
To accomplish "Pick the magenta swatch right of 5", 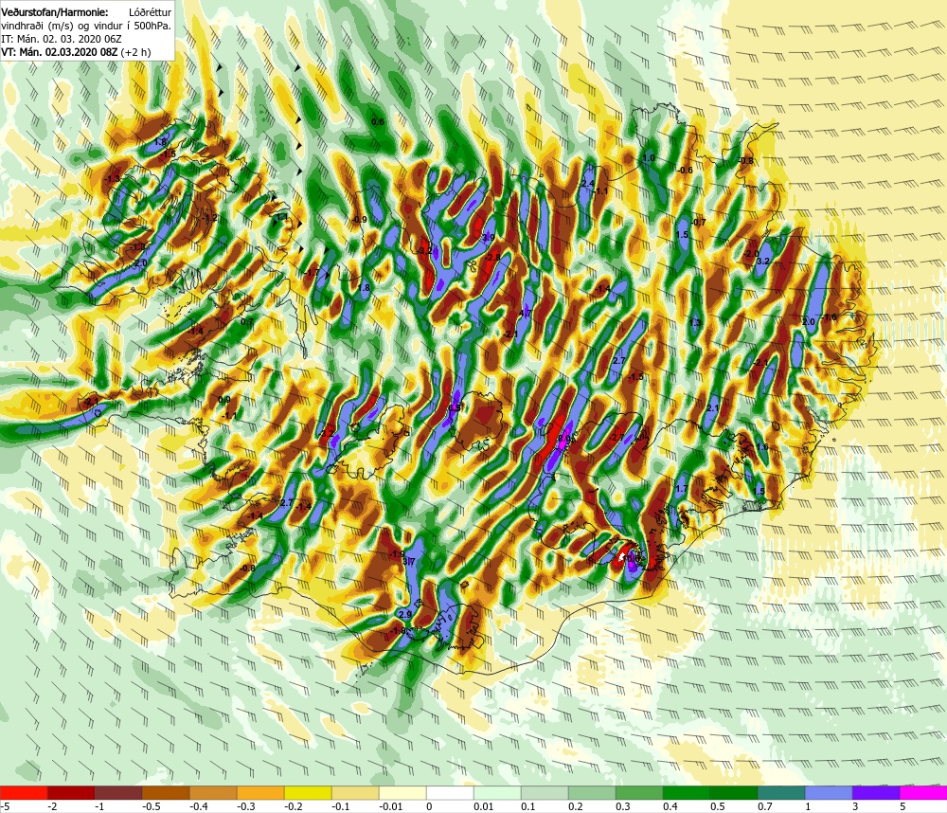I will [x=923, y=792].
